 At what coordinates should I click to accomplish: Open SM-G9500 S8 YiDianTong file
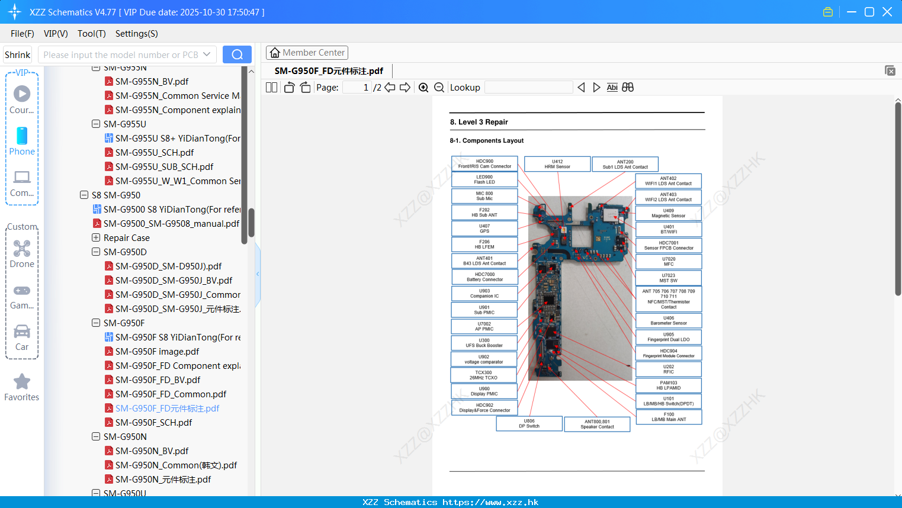[x=172, y=209]
